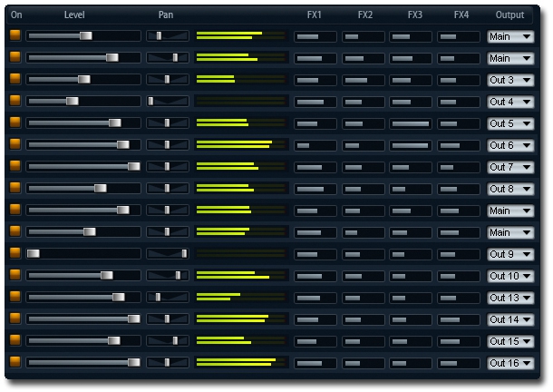
Task: Click the Pan slider in the Out 13 row
Action: pyautogui.click(x=158, y=298)
